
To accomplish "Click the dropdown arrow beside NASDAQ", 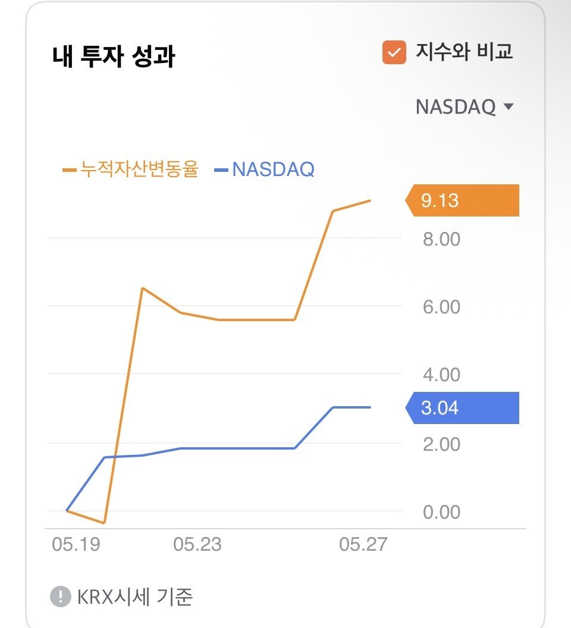I will 508,106.
